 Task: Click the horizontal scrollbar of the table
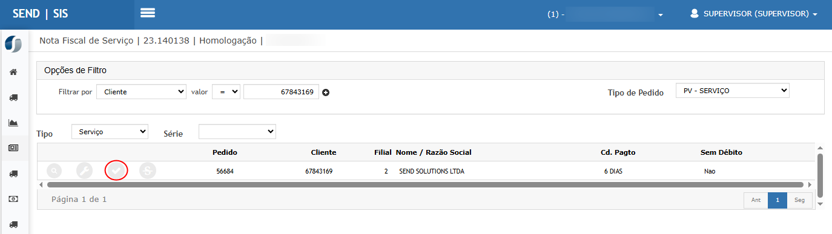click(x=425, y=184)
